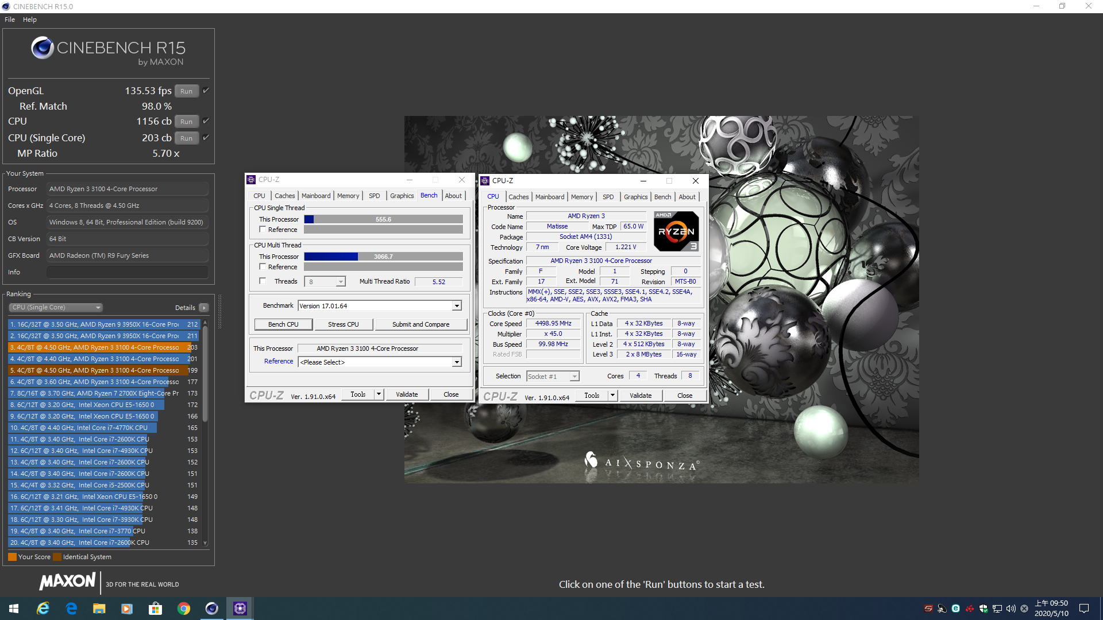Viewport: 1103px width, 620px height.
Task: Select ranking row 10 Core i7-4770K
Action: click(104, 428)
